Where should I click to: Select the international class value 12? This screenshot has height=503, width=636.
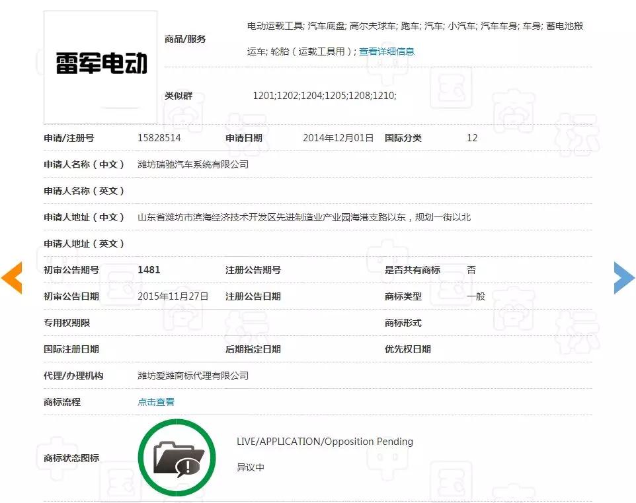[472, 138]
